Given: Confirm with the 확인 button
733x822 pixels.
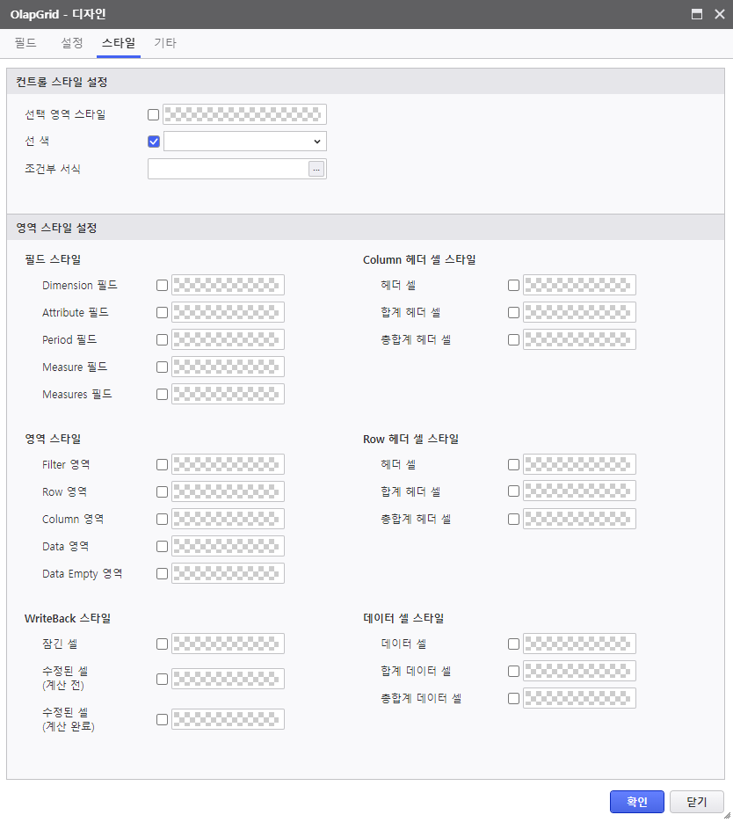Looking at the screenshot, I should pyautogui.click(x=636, y=802).
